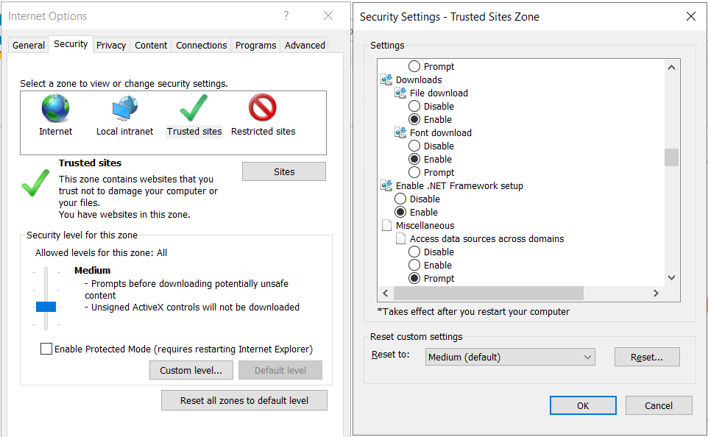Click the Miscellaneous category page icon
This screenshot has height=437, width=708.
click(386, 225)
